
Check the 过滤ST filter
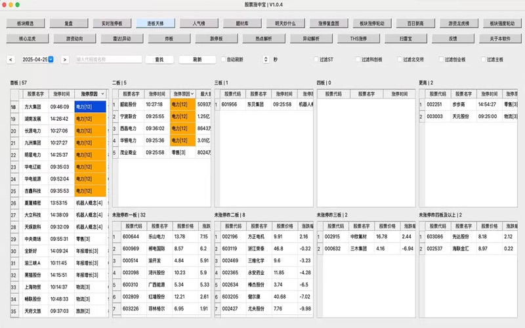click(316, 60)
